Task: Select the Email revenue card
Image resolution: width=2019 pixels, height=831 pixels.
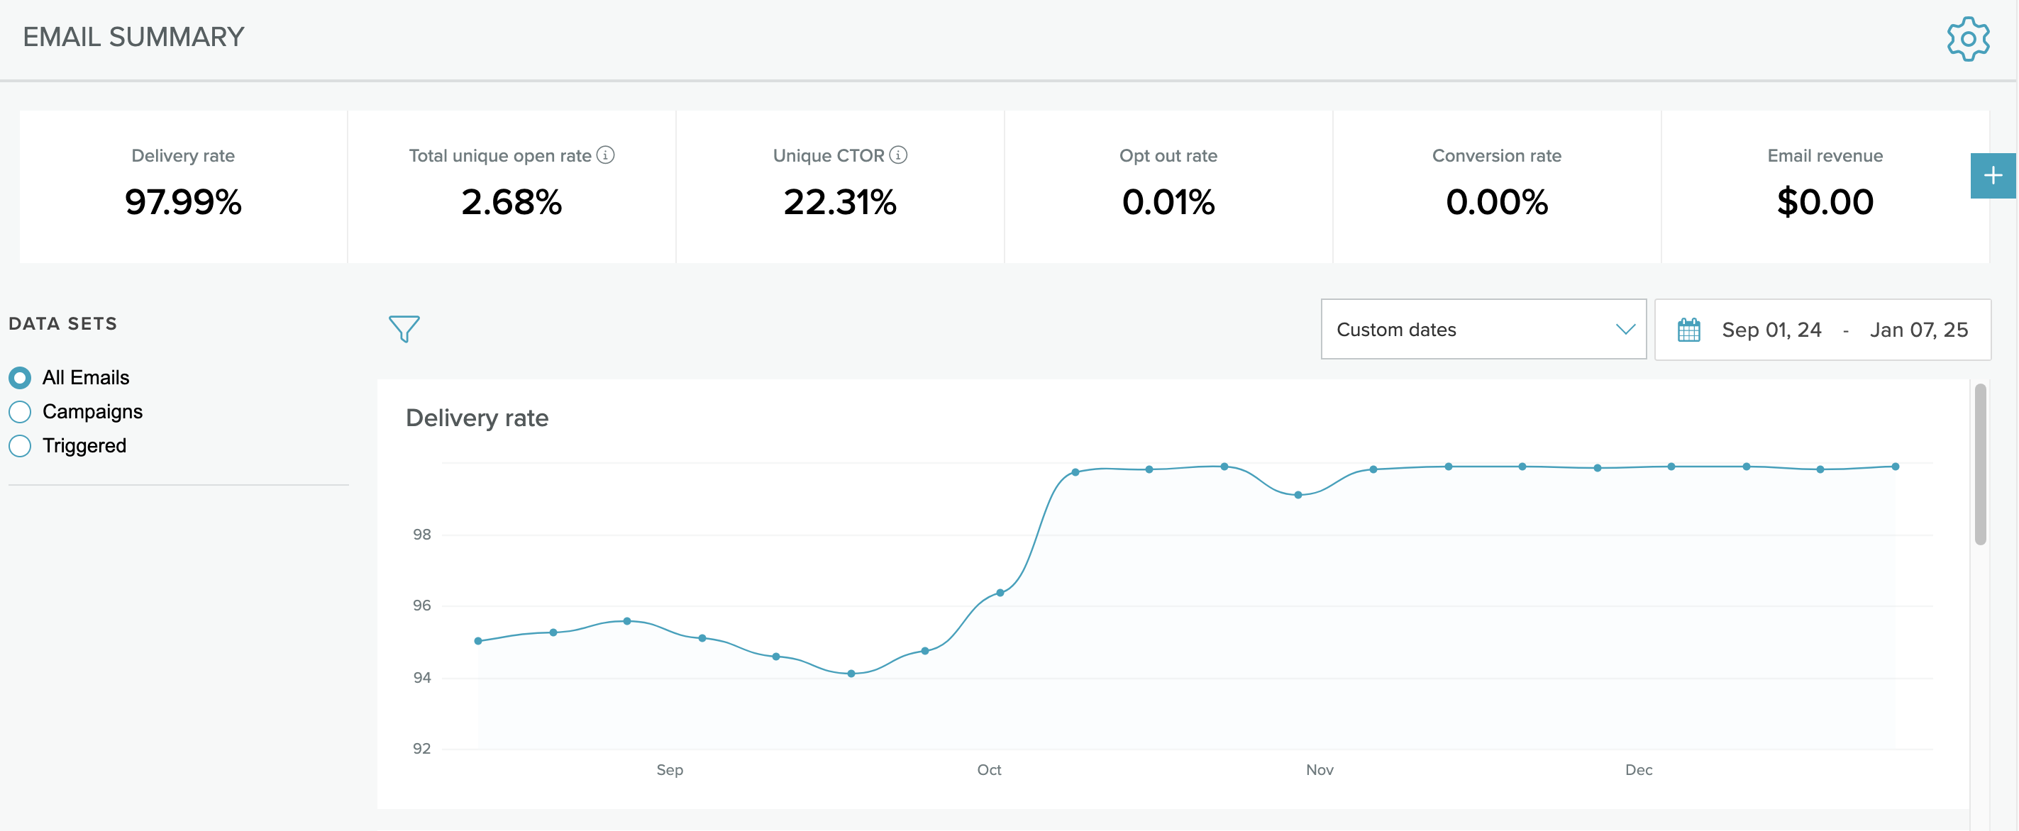Action: (1825, 186)
